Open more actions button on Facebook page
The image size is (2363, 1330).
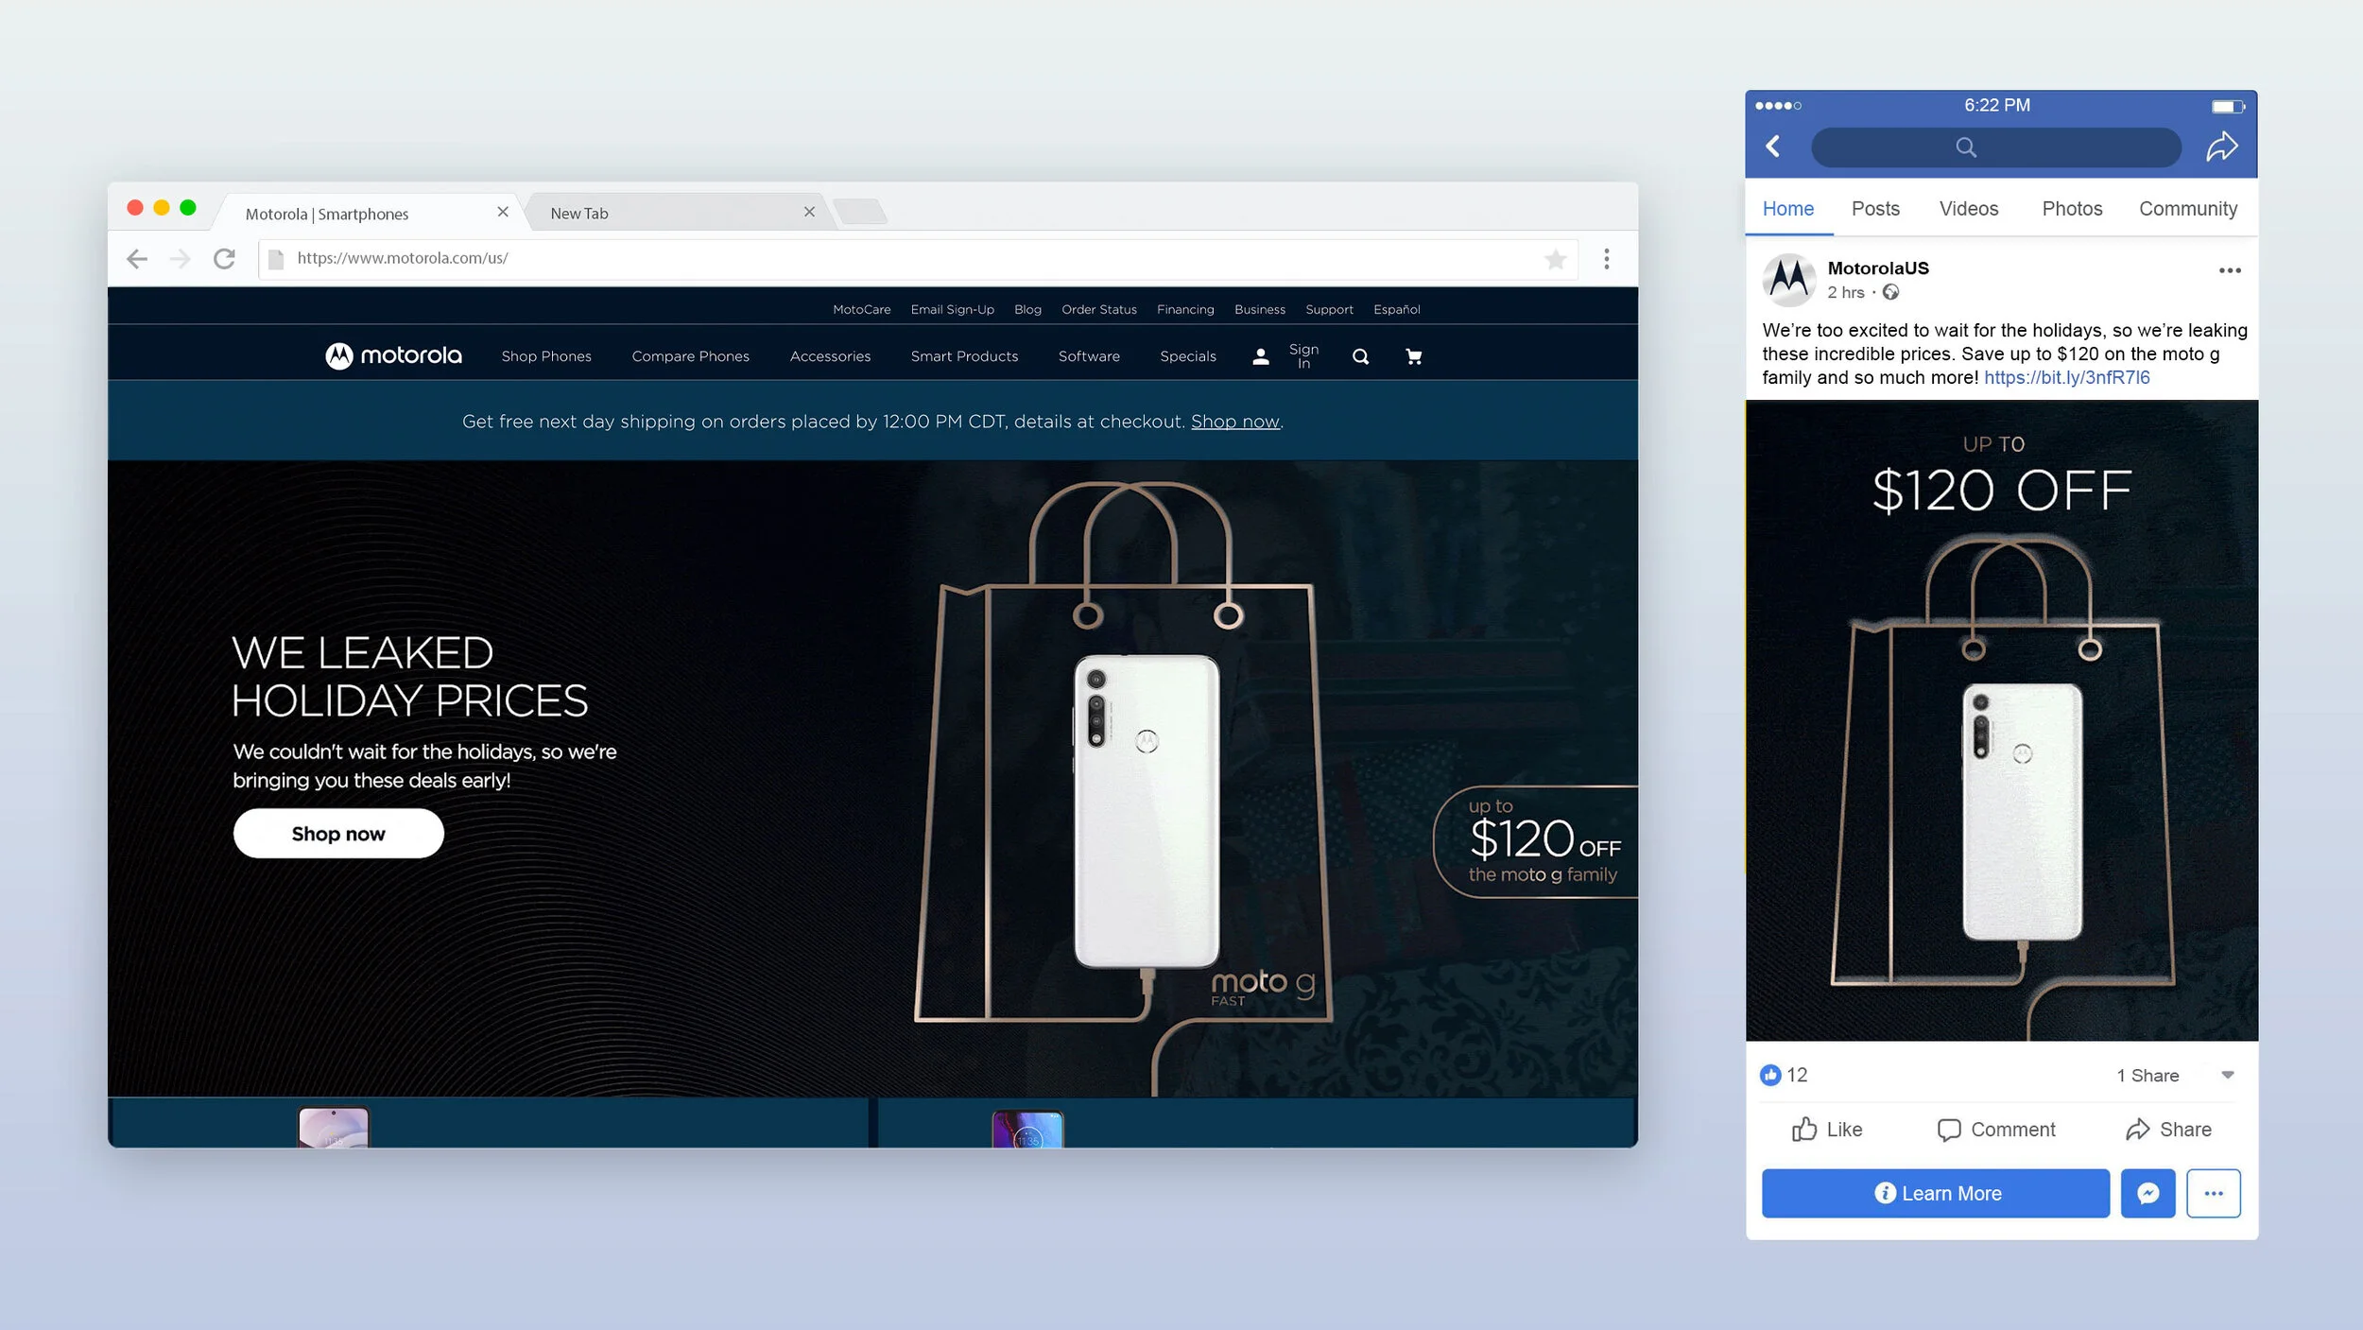[x=2213, y=1193]
